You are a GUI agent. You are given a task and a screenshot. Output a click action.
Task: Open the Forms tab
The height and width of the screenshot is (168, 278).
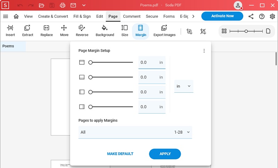169,16
